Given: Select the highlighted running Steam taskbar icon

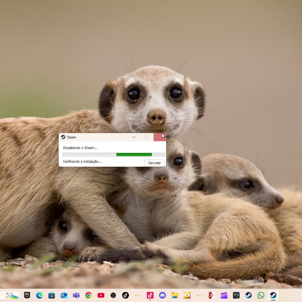Looking at the screenshot, I should click(273, 295).
